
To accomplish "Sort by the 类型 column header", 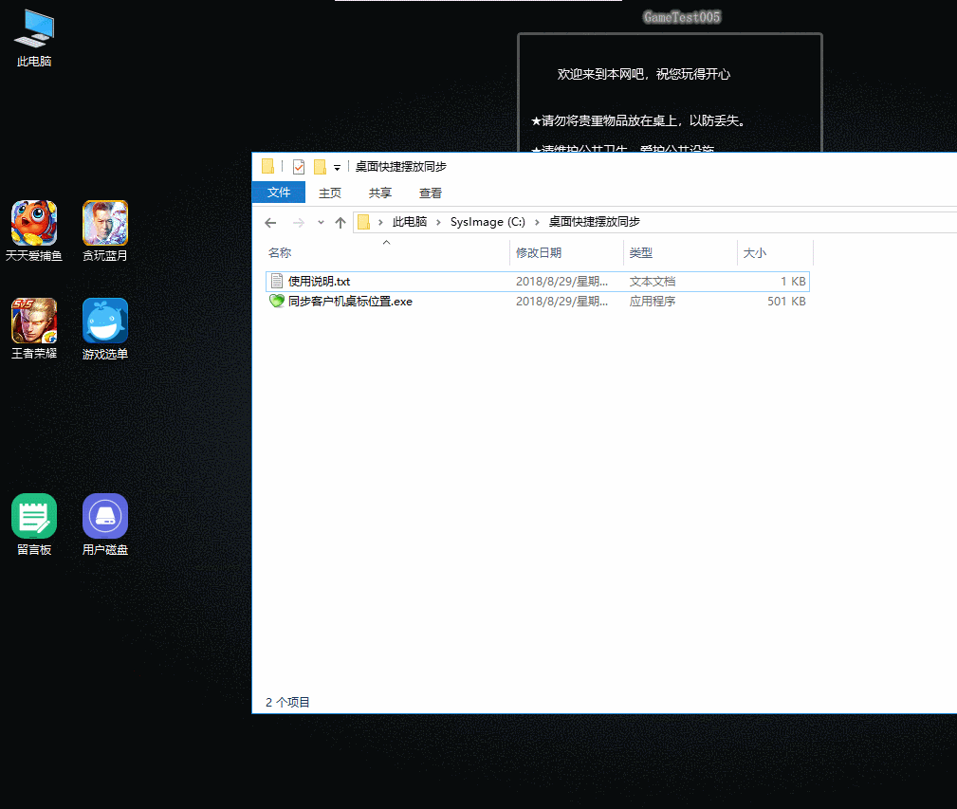I will pyautogui.click(x=680, y=252).
